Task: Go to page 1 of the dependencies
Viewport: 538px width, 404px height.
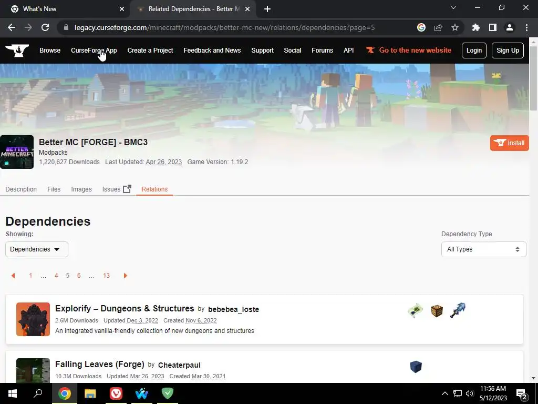Action: click(x=30, y=276)
